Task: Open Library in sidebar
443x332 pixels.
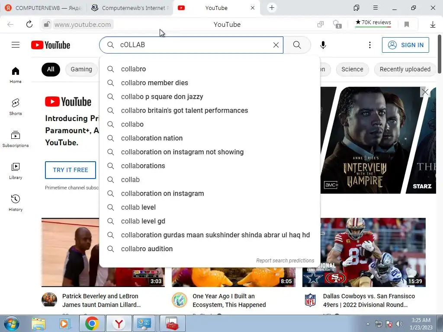Action: pyautogui.click(x=16, y=171)
